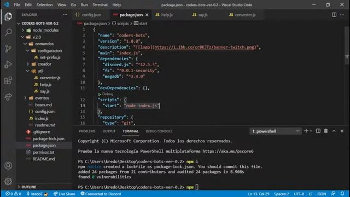This screenshot has height=197, width=350.
Task: Close the terminal panel
Action: click(x=342, y=131)
